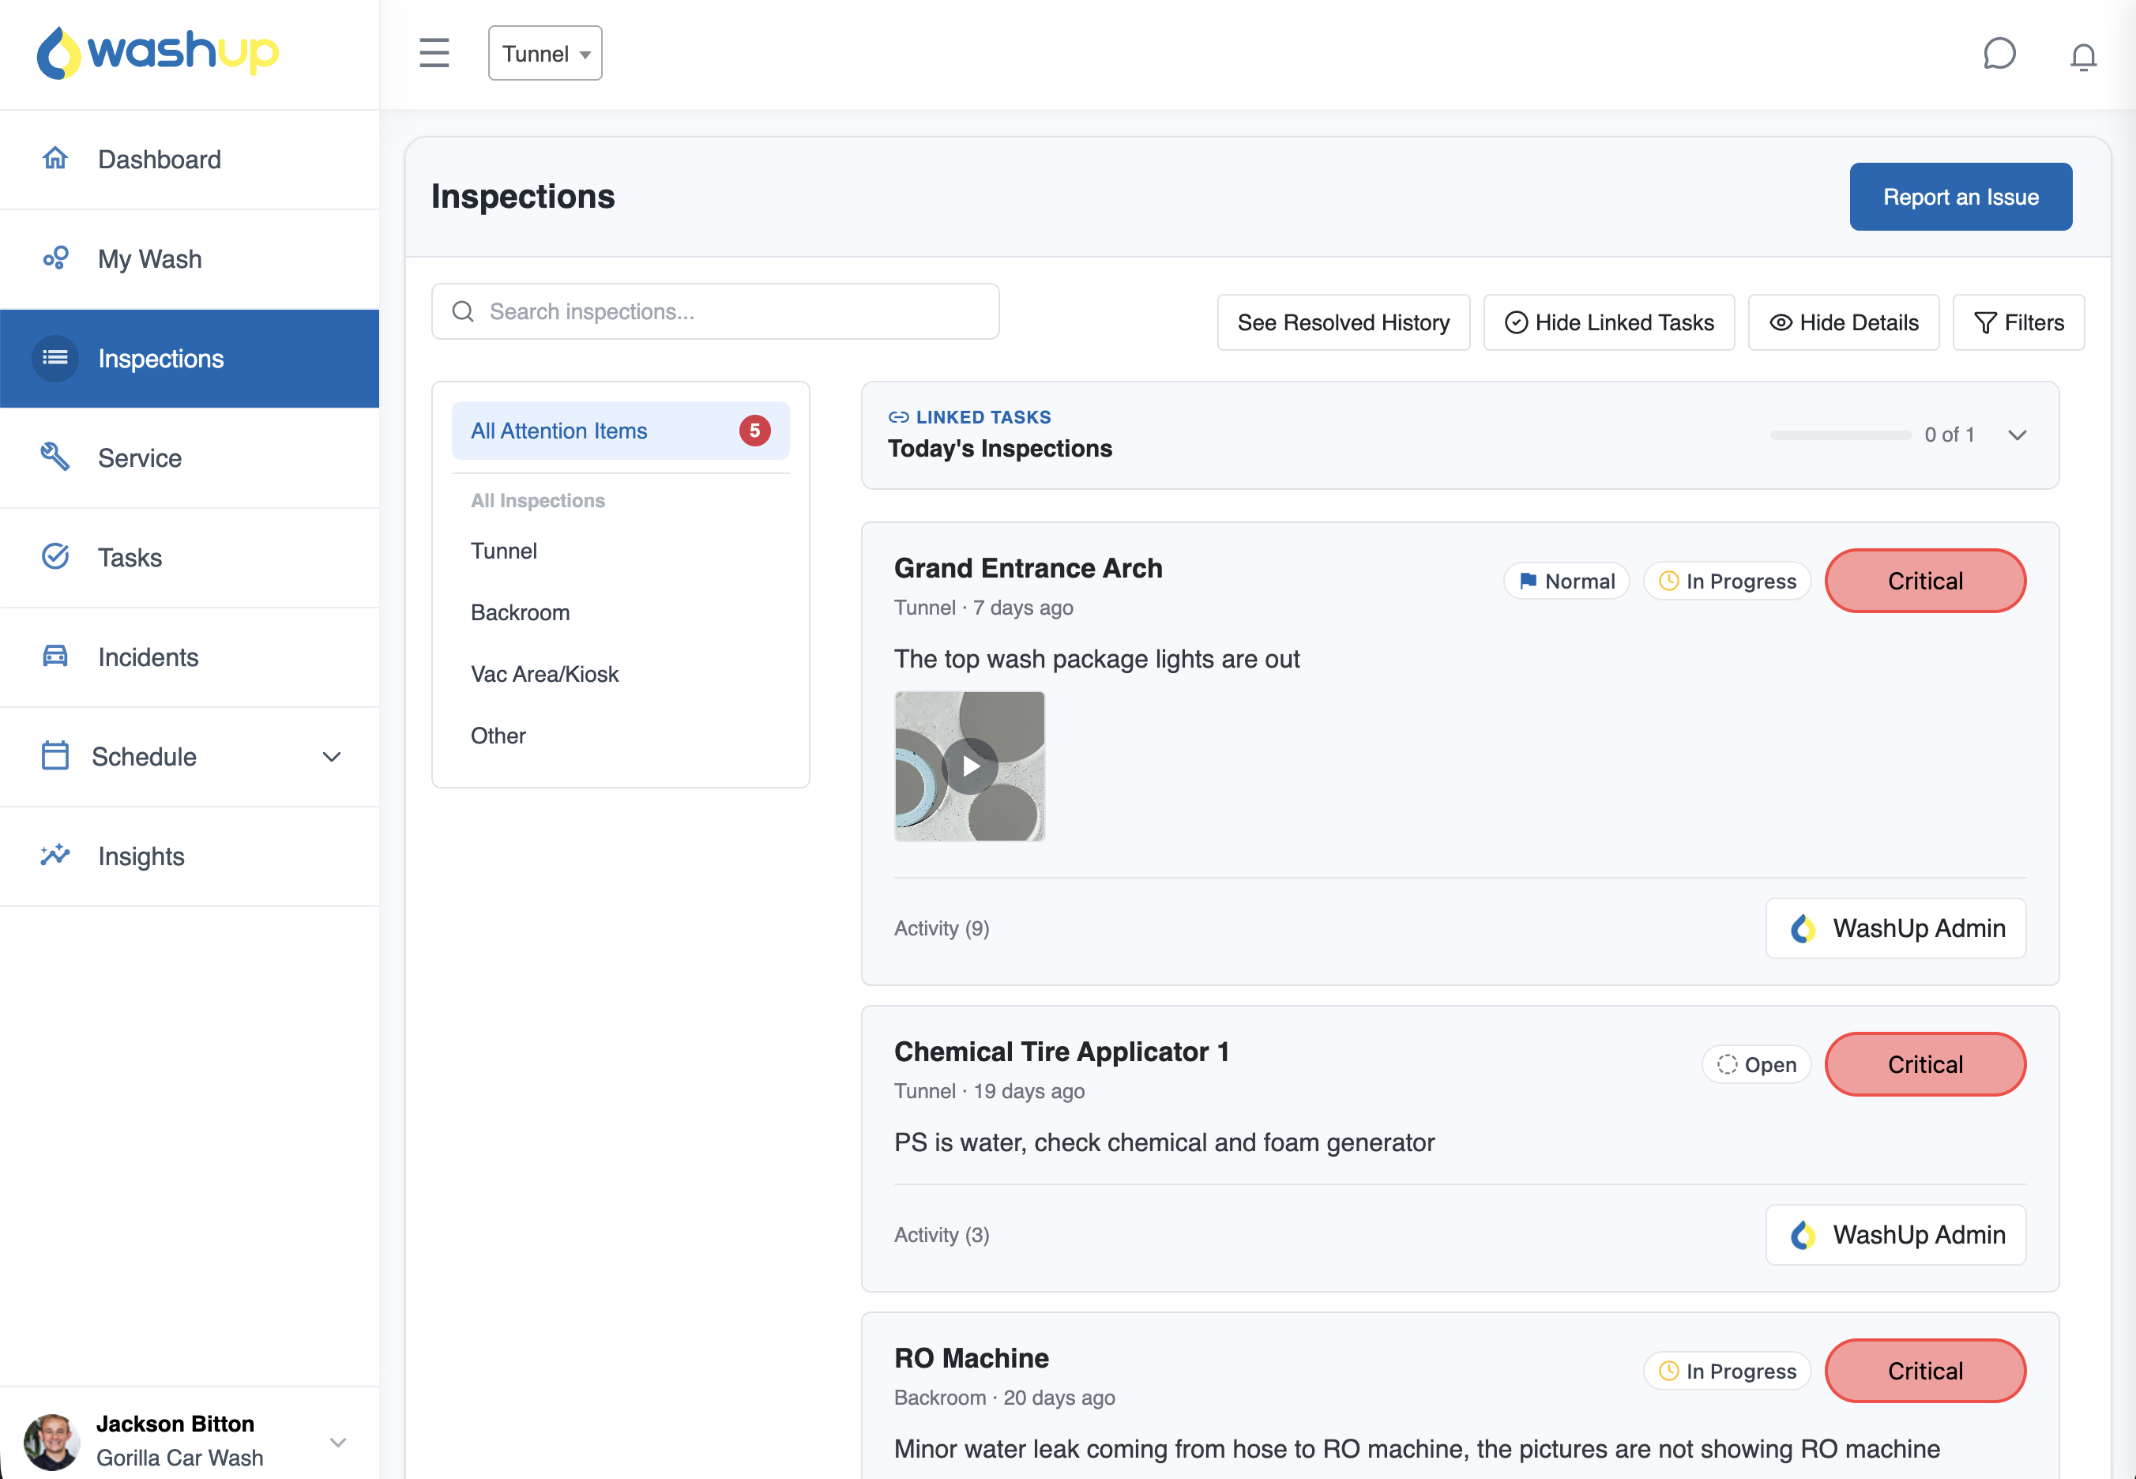Navigate to Service
The width and height of the screenshot is (2136, 1479).
click(x=190, y=457)
